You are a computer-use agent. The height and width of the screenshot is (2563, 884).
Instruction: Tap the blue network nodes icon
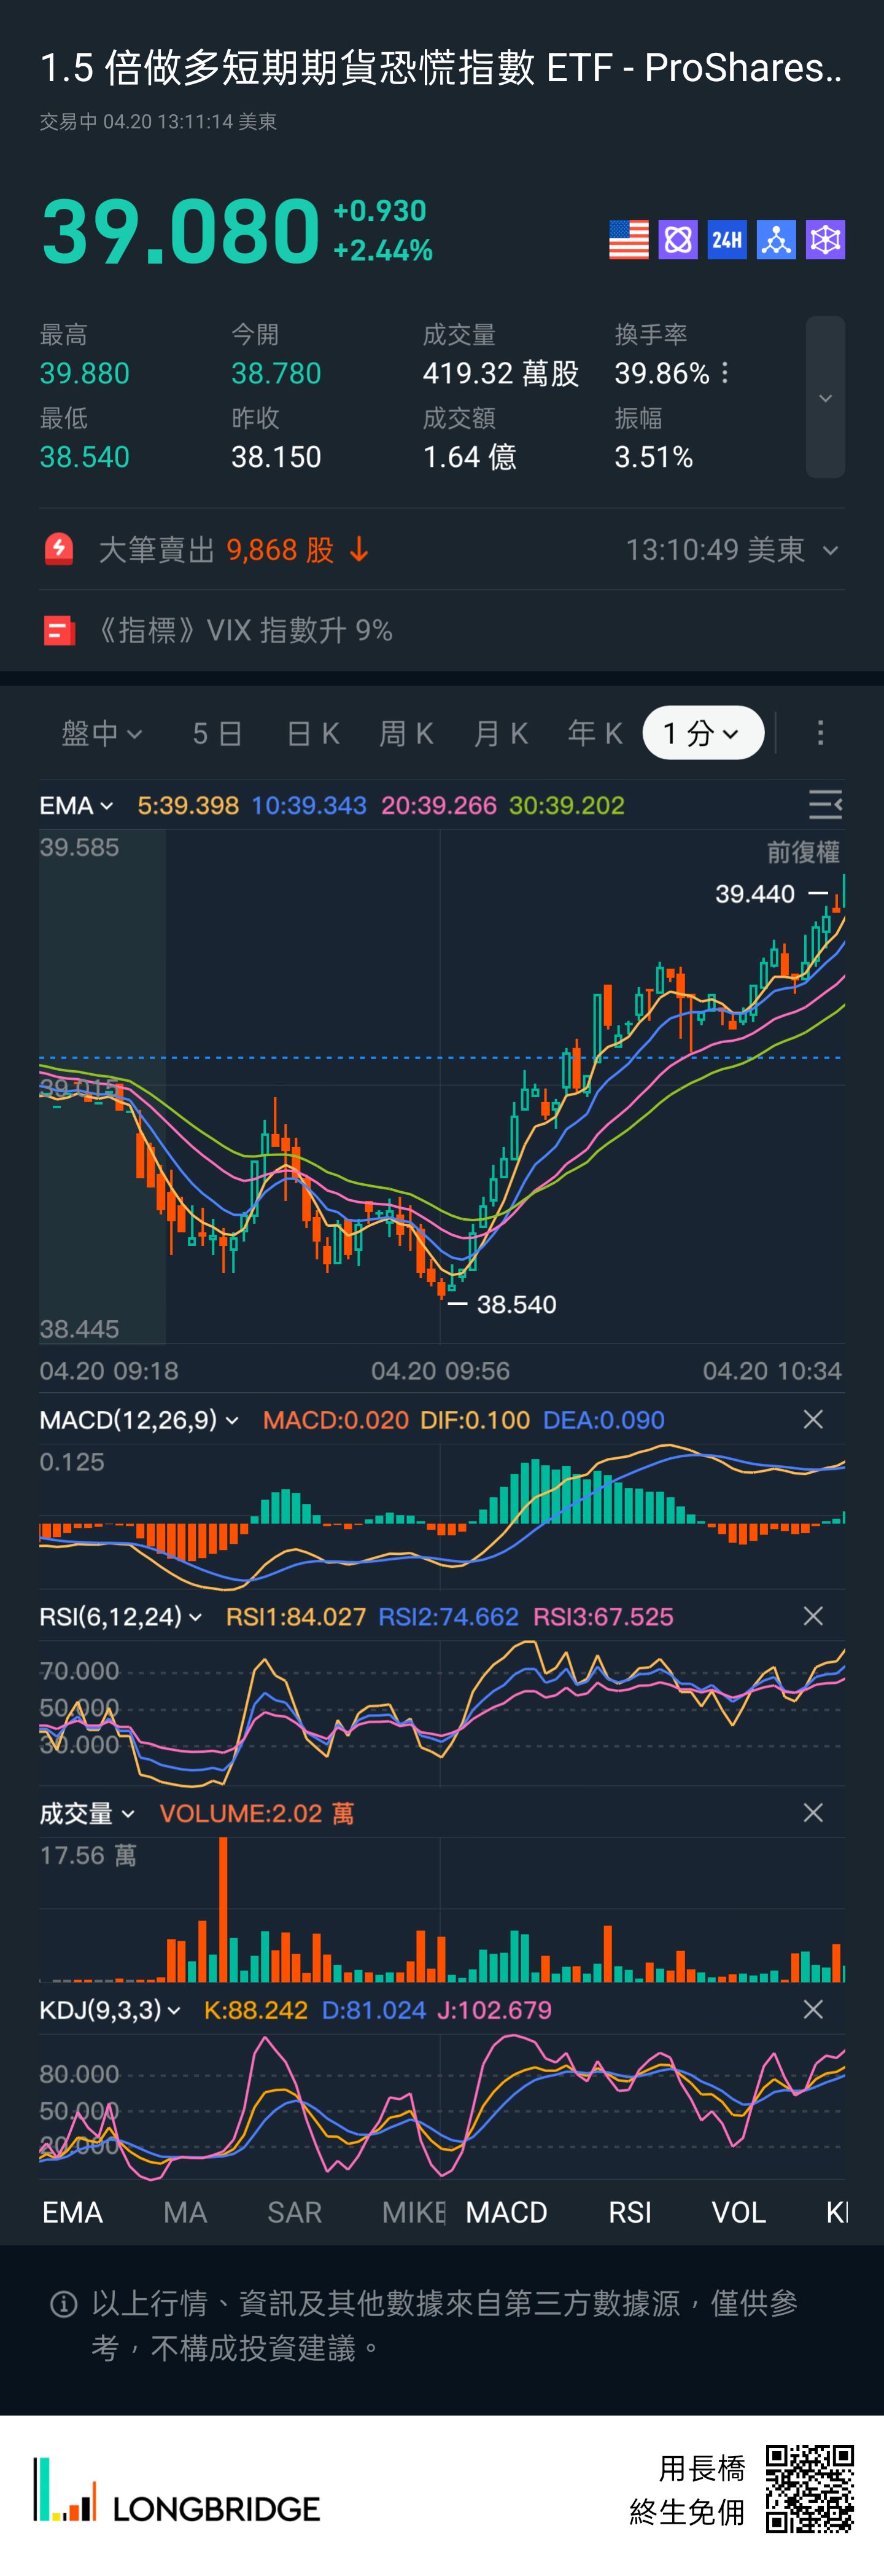click(775, 240)
